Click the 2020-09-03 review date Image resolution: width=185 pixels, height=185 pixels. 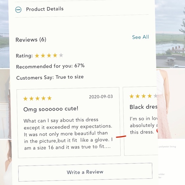[101, 97]
